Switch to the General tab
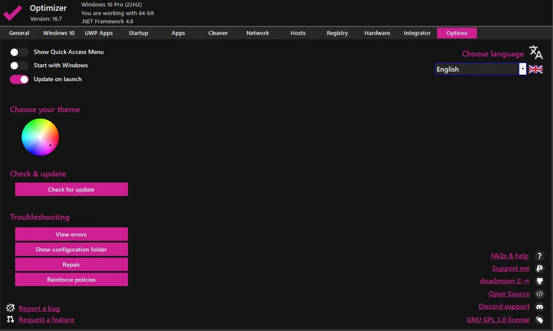 pos(19,33)
